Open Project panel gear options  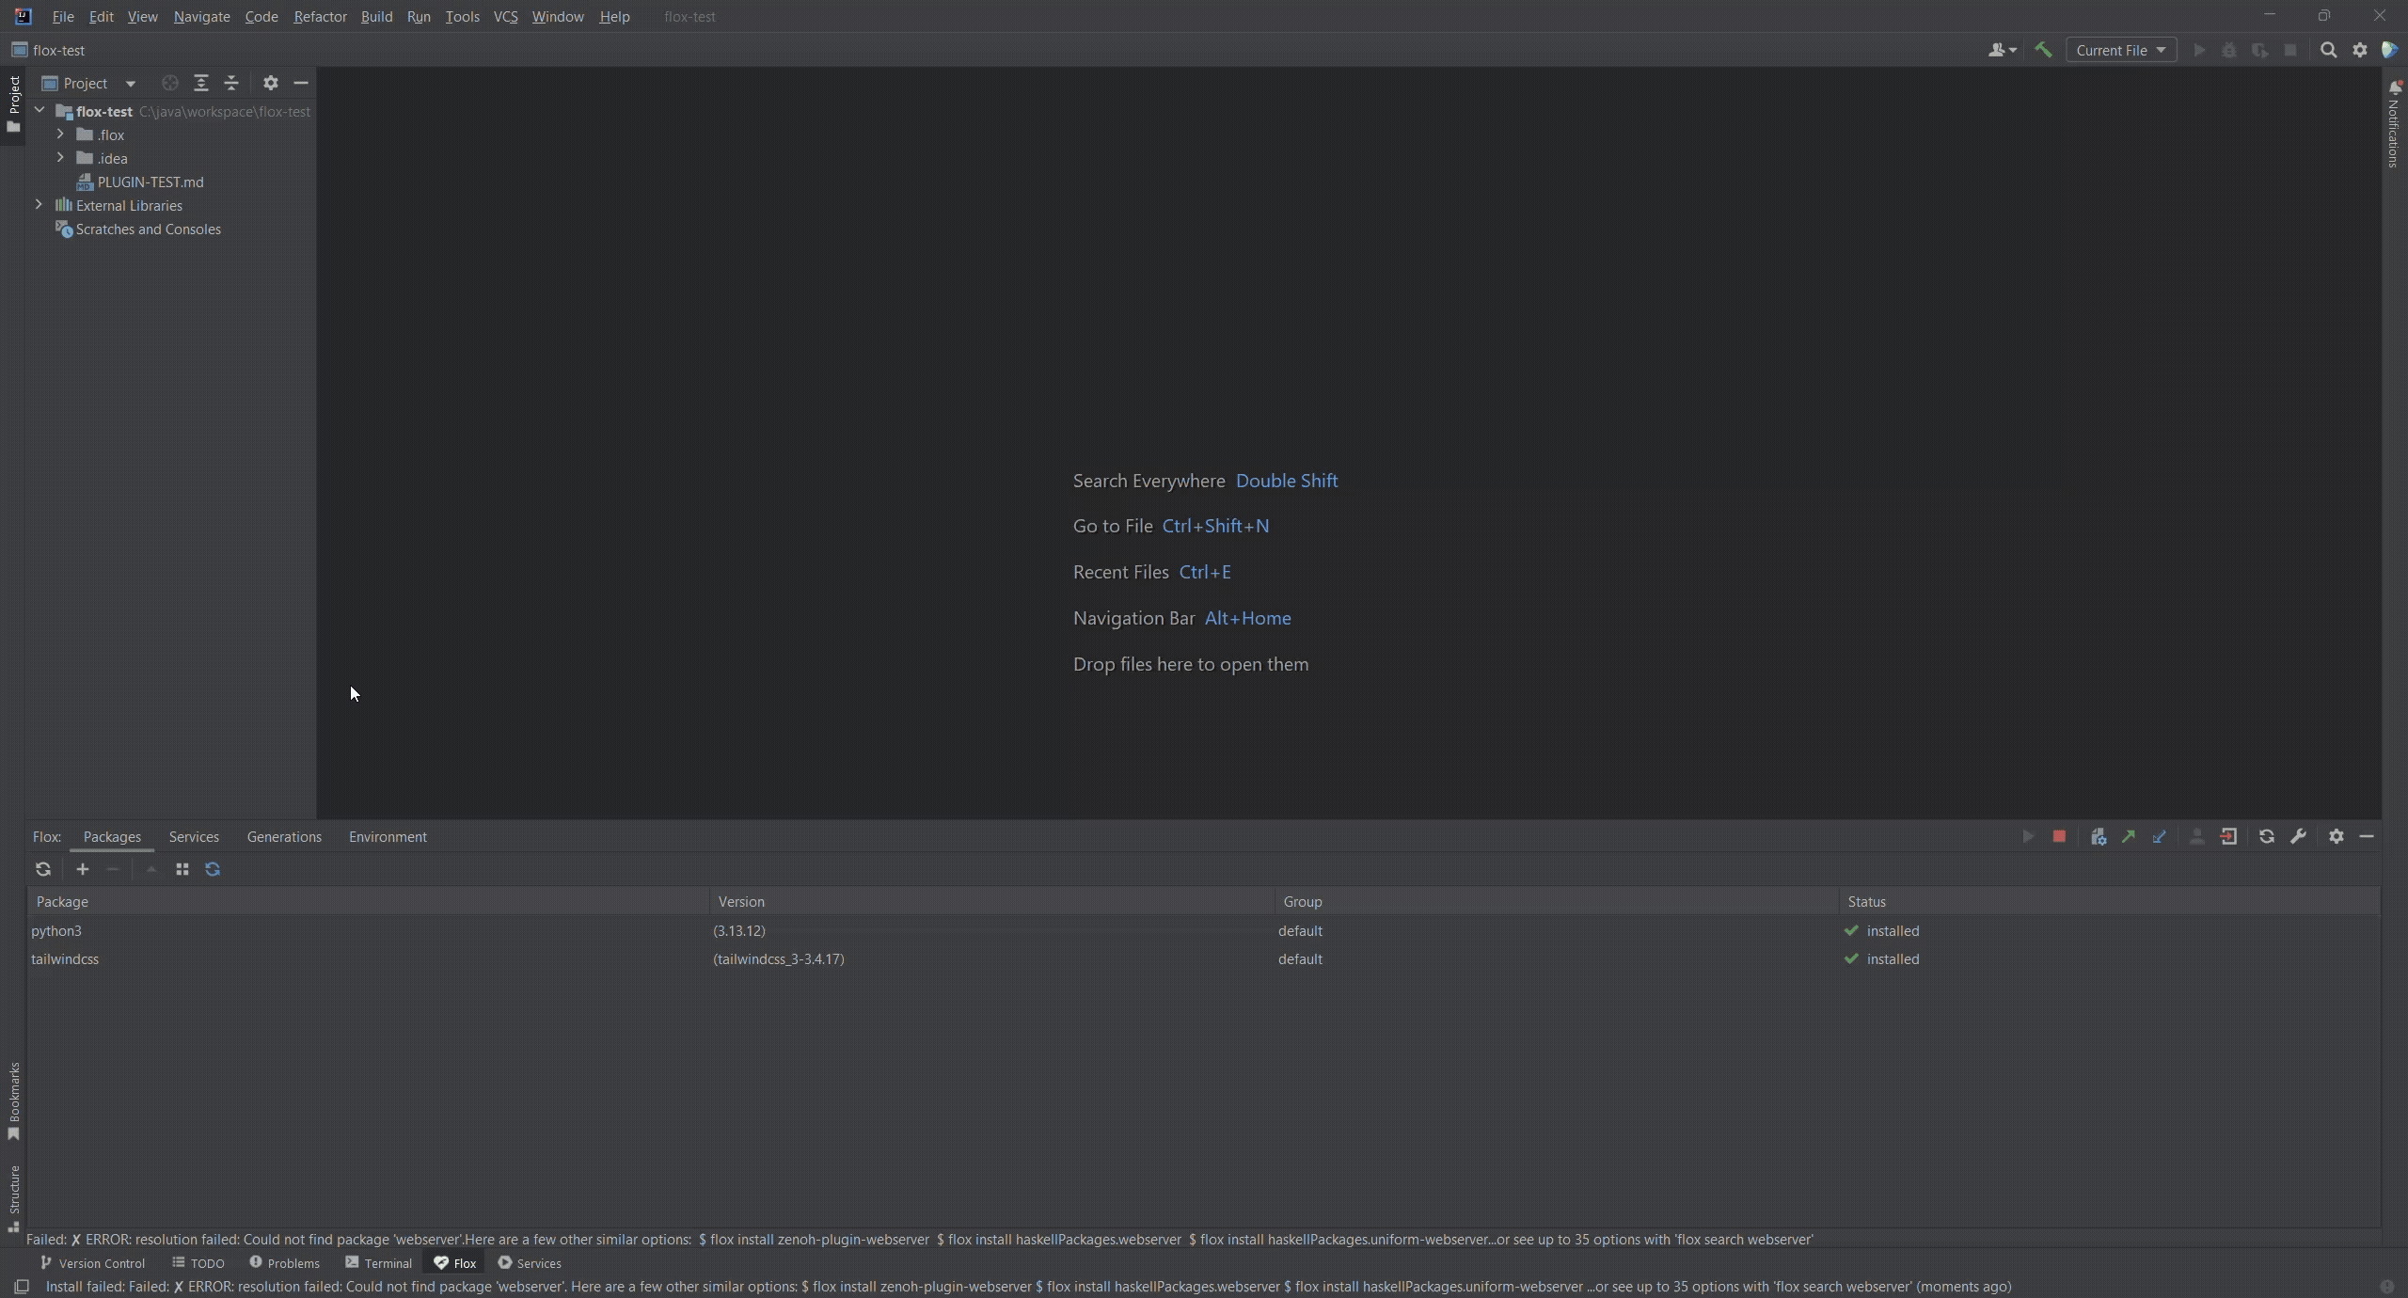click(x=271, y=83)
